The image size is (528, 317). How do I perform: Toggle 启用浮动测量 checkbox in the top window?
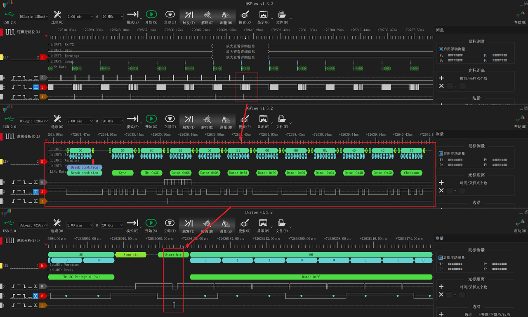tap(441, 49)
